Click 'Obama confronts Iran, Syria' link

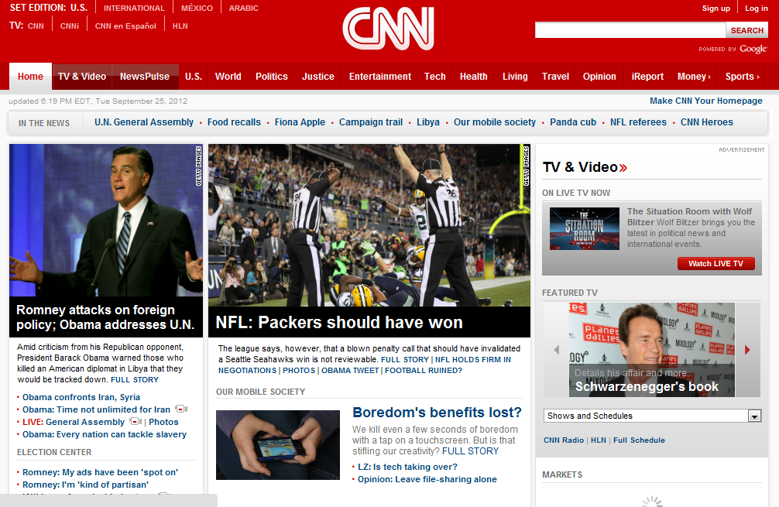[81, 397]
